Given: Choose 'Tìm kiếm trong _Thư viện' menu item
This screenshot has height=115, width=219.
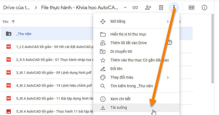Looking at the screenshot, I should [136, 86].
